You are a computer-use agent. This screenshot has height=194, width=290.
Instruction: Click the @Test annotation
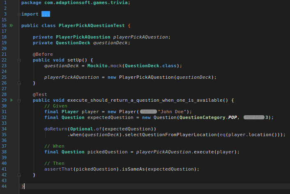pos(40,94)
